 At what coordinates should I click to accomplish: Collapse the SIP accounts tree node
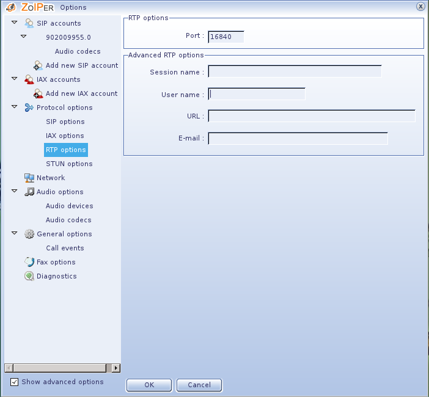coord(15,23)
